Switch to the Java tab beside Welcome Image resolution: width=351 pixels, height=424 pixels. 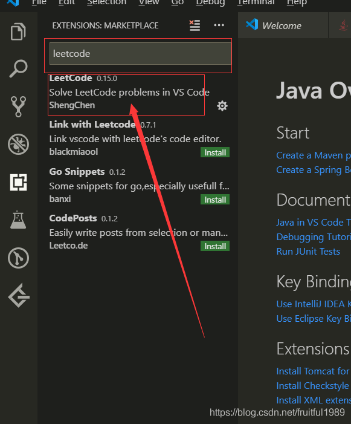point(340,25)
